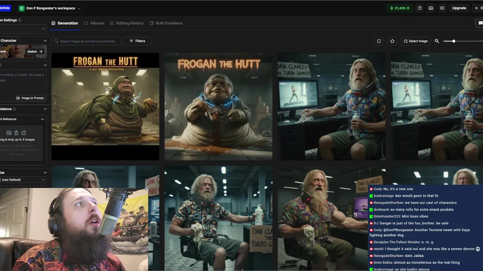Collapse the Guidance section chevron
The height and width of the screenshot is (271, 483).
pos(45,109)
